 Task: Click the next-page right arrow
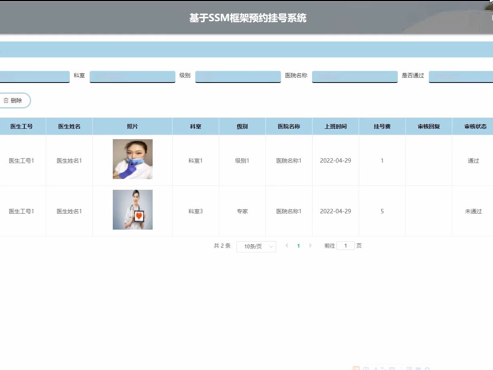pyautogui.click(x=310, y=246)
